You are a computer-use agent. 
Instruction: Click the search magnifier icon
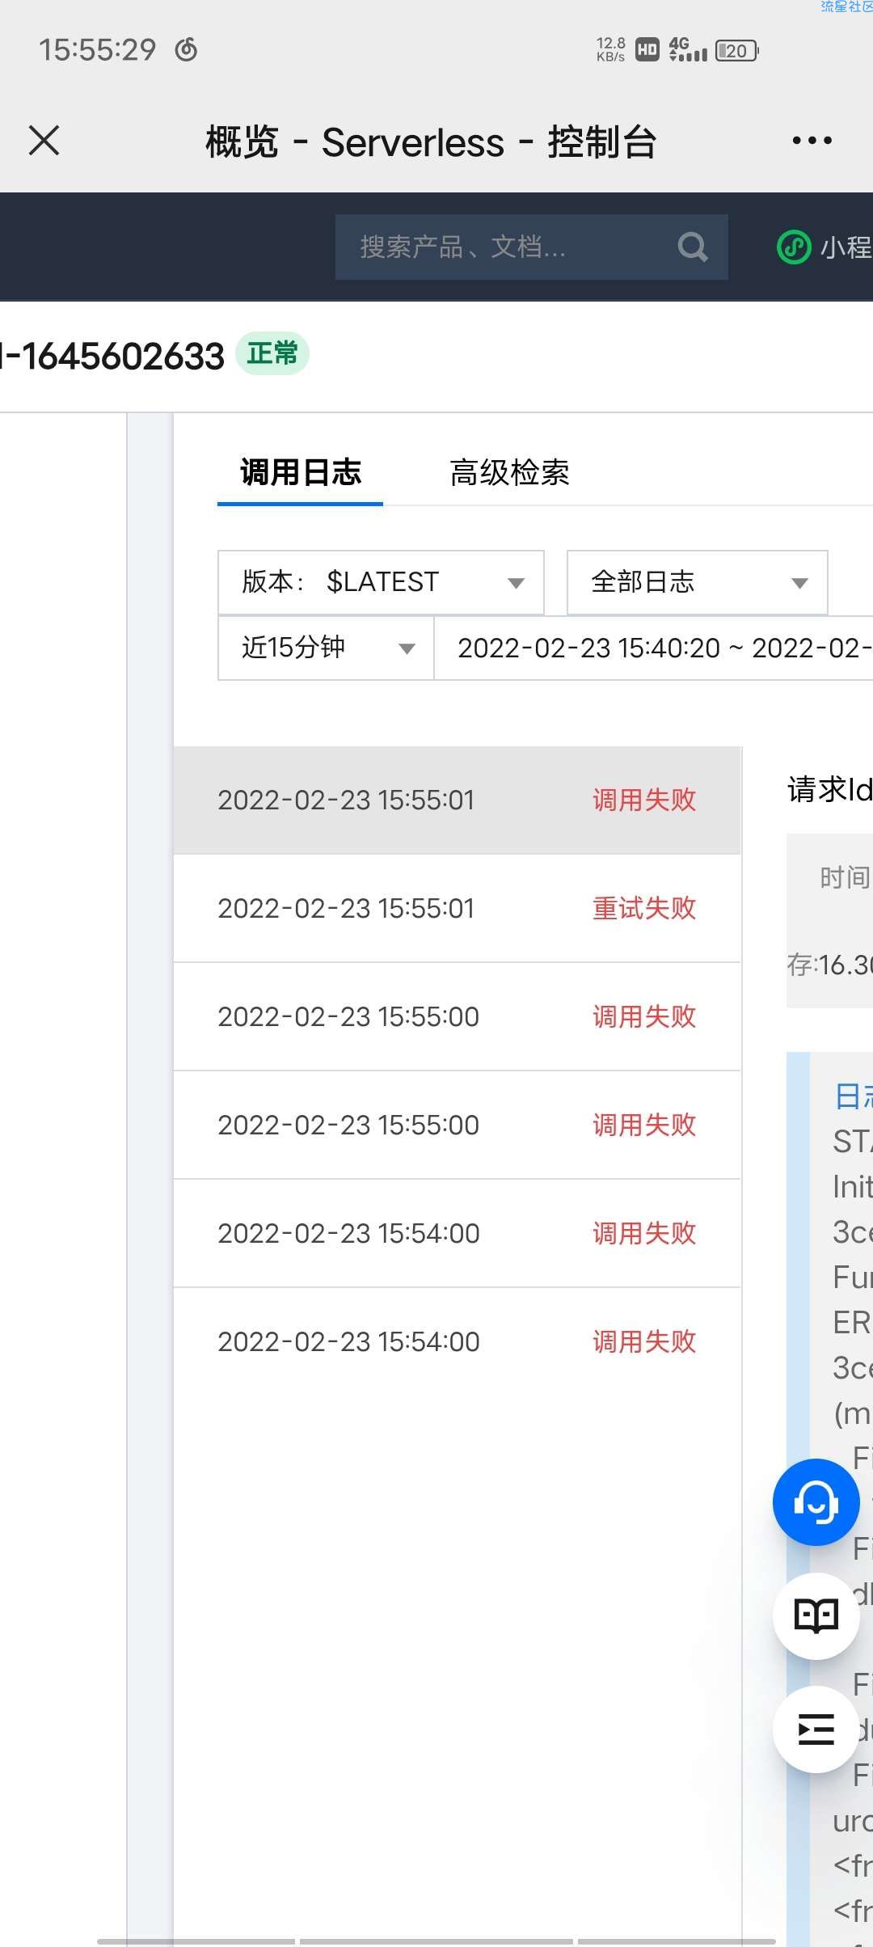693,247
